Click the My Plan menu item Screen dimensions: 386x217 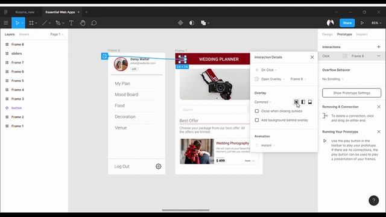[x=122, y=84]
